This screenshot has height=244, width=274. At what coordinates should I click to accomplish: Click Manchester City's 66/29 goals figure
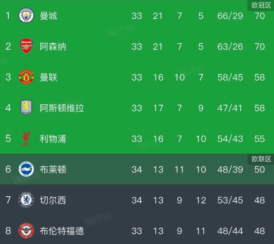pyautogui.click(x=230, y=16)
